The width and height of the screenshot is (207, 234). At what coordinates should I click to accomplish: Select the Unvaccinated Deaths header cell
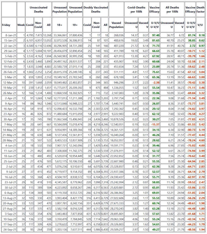pyautogui.click(x=39, y=10)
